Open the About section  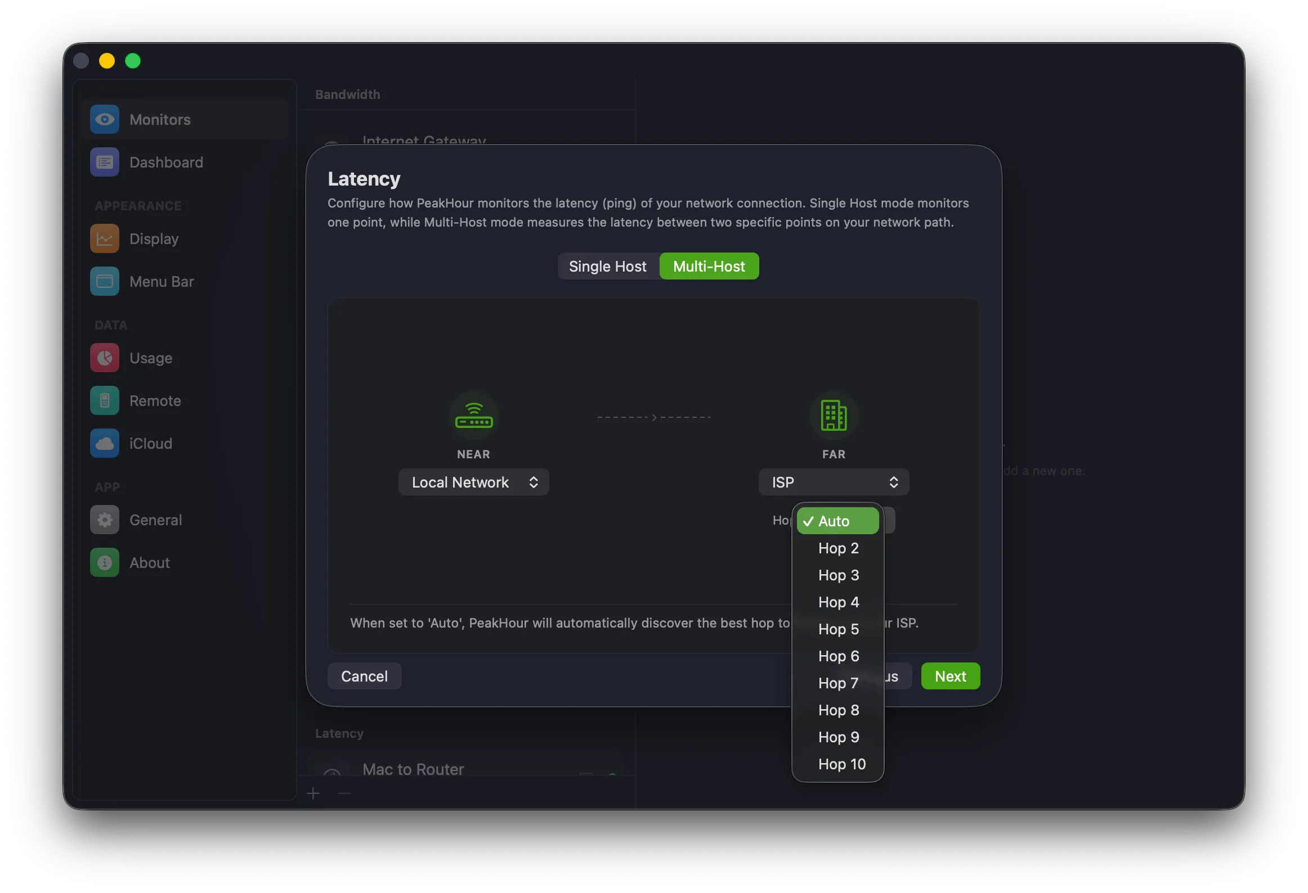pyautogui.click(x=185, y=562)
